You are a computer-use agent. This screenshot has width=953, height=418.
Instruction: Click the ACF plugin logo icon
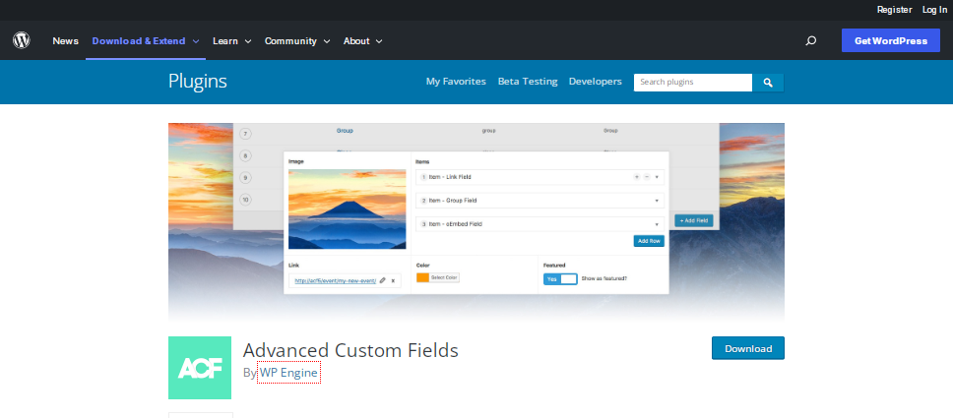click(x=200, y=368)
